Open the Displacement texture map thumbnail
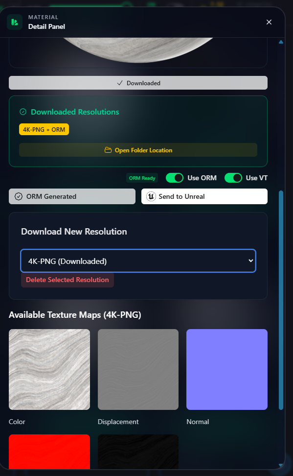 pyautogui.click(x=138, y=369)
